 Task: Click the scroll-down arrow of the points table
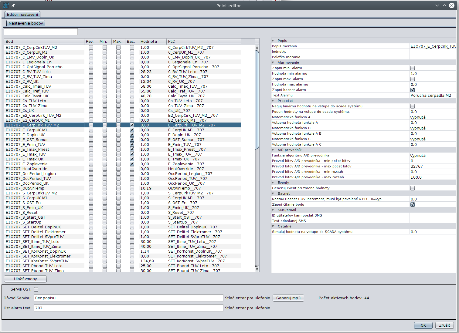point(257,269)
